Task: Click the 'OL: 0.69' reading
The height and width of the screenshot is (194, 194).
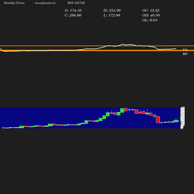Action: pyautogui.click(x=150, y=20)
